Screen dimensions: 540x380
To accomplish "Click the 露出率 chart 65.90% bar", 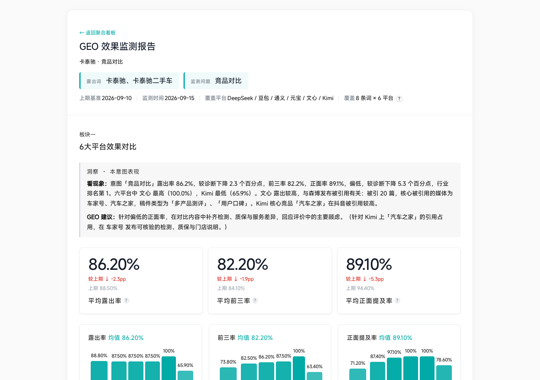I will point(185,375).
